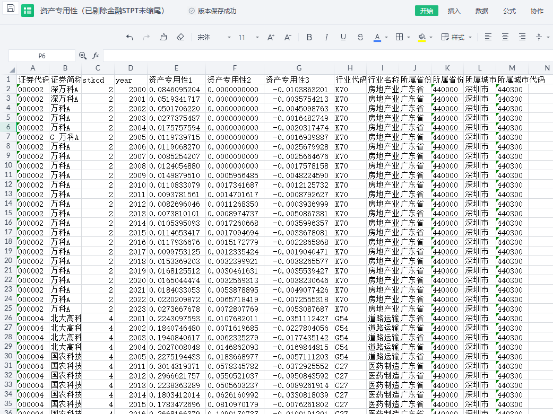Click the save icon at top left

pyautogui.click(x=10, y=10)
